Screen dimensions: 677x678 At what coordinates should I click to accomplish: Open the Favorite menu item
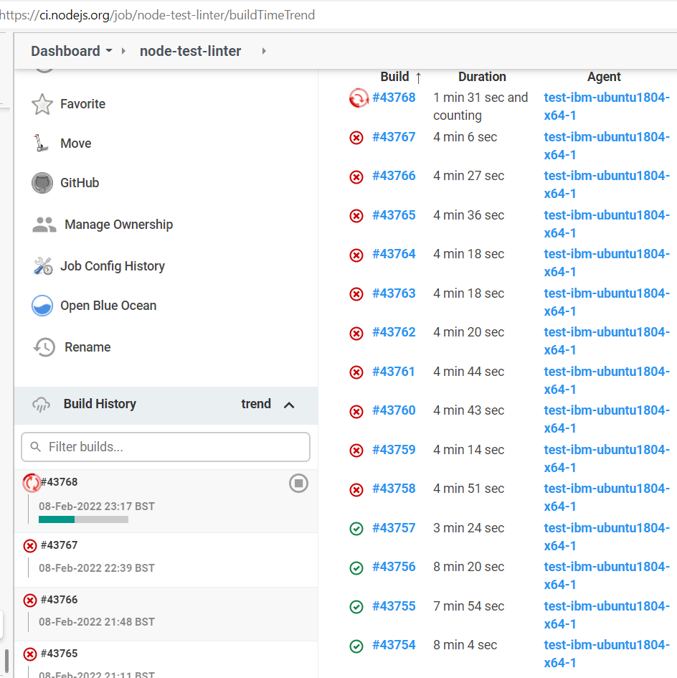pyautogui.click(x=82, y=104)
